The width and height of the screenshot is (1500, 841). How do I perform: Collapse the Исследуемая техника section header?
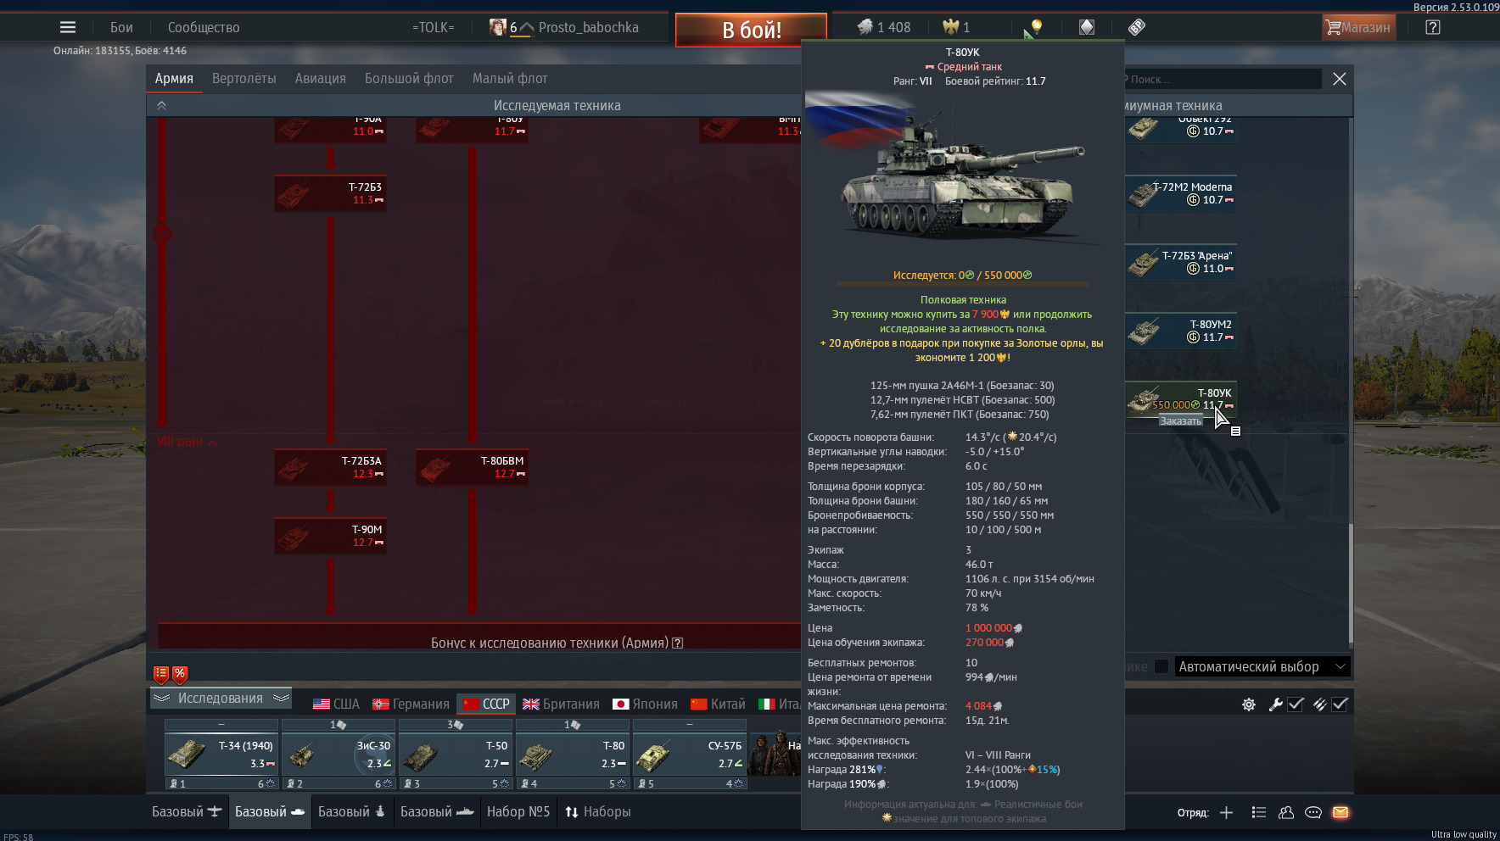click(x=161, y=105)
